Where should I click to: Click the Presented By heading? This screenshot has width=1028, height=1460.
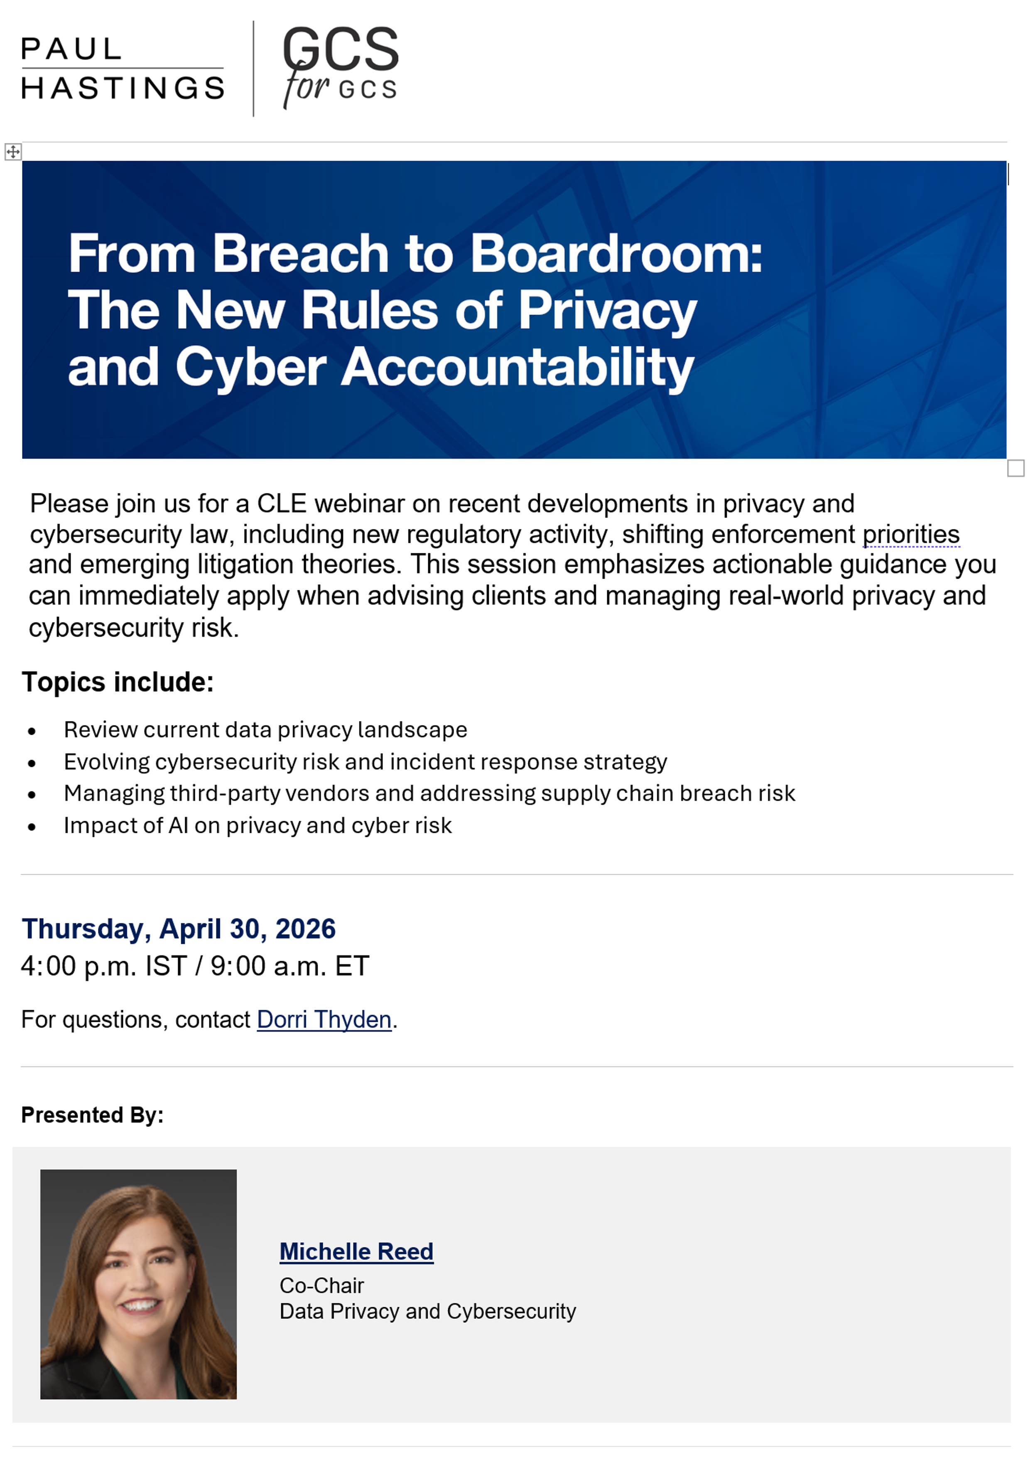[x=92, y=1115]
